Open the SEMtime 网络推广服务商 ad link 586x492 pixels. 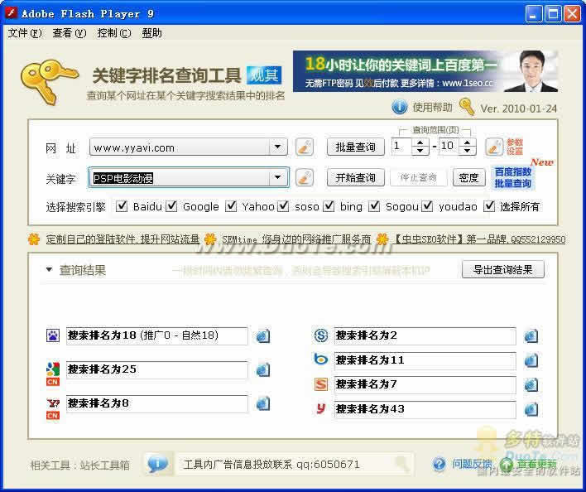pyautogui.click(x=296, y=239)
